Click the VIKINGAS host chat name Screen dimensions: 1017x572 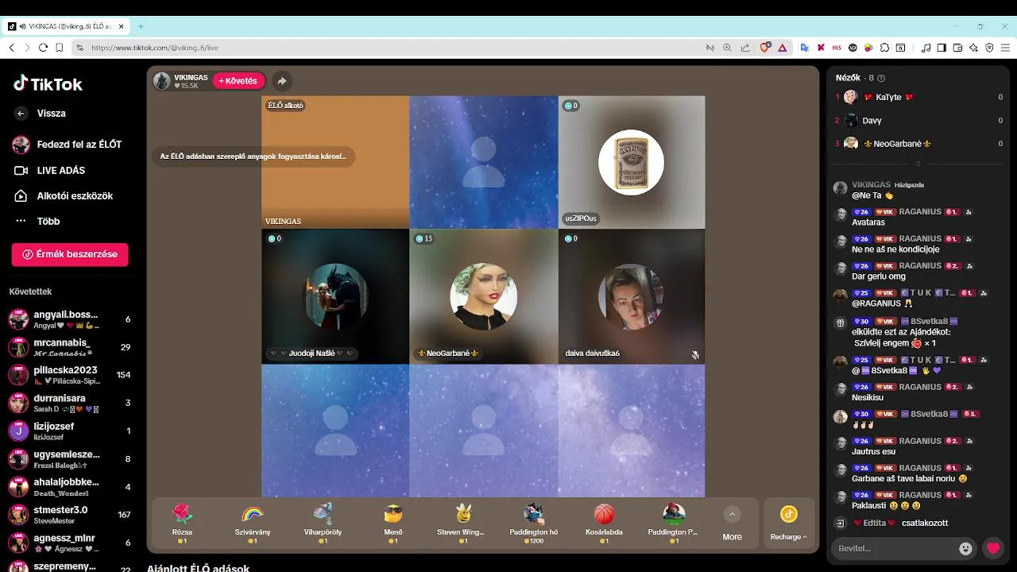(x=871, y=184)
